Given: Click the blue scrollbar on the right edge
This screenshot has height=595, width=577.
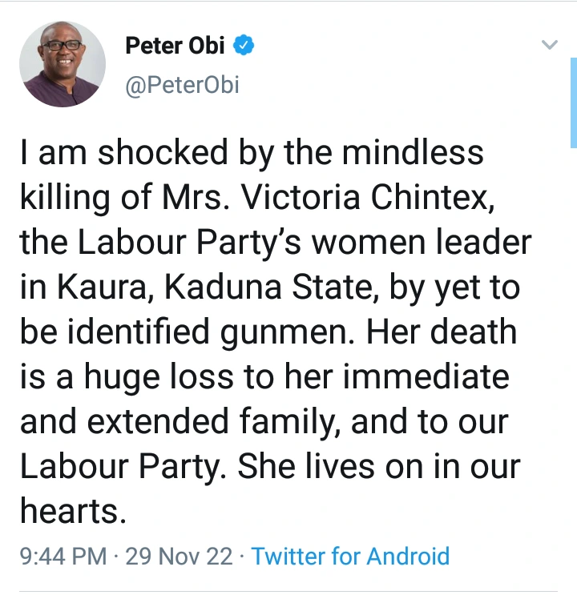Looking at the screenshot, I should 573,104.
